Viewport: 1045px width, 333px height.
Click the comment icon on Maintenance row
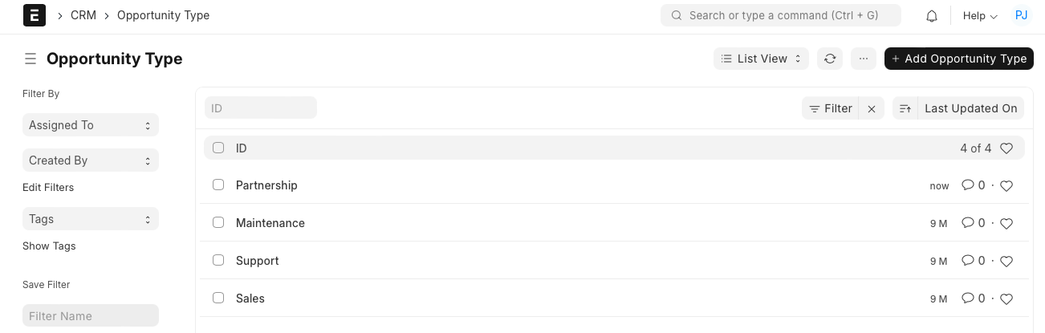967,223
